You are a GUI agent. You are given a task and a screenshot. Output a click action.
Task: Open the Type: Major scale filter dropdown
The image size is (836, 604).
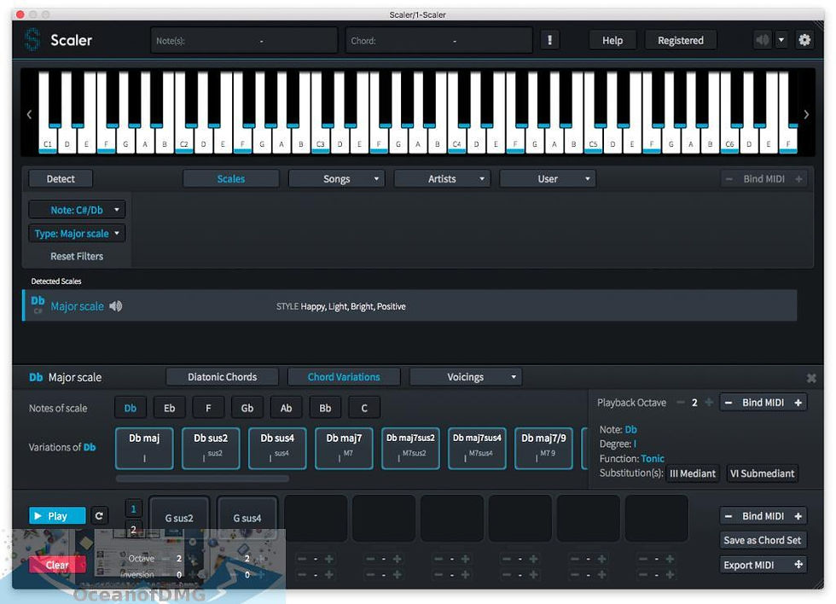(x=77, y=233)
